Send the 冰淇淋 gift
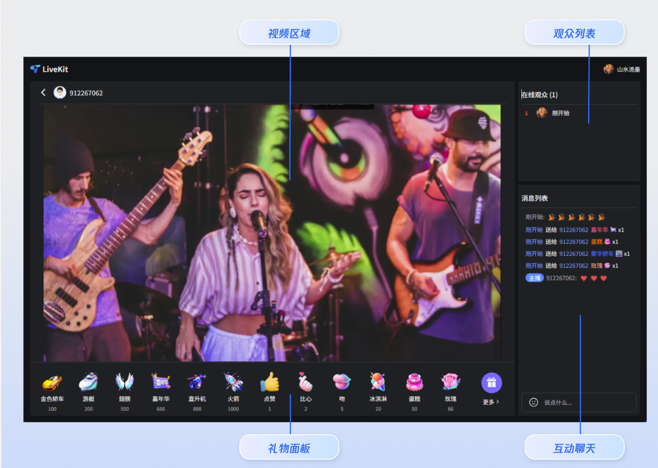The image size is (658, 468). 378,392
